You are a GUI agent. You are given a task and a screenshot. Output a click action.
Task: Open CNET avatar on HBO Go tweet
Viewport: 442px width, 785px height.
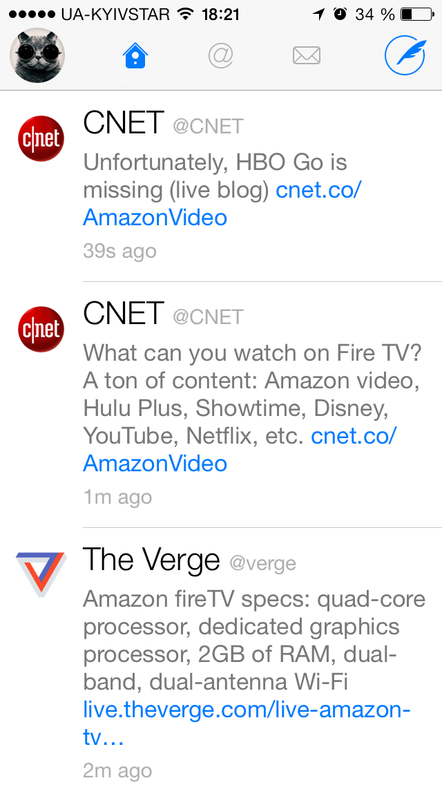[39, 139]
